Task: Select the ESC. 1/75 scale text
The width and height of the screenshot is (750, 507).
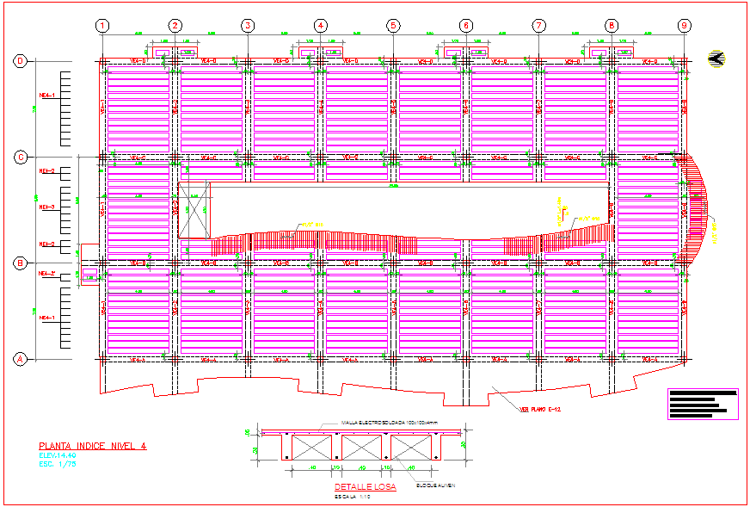Action: click(x=58, y=464)
